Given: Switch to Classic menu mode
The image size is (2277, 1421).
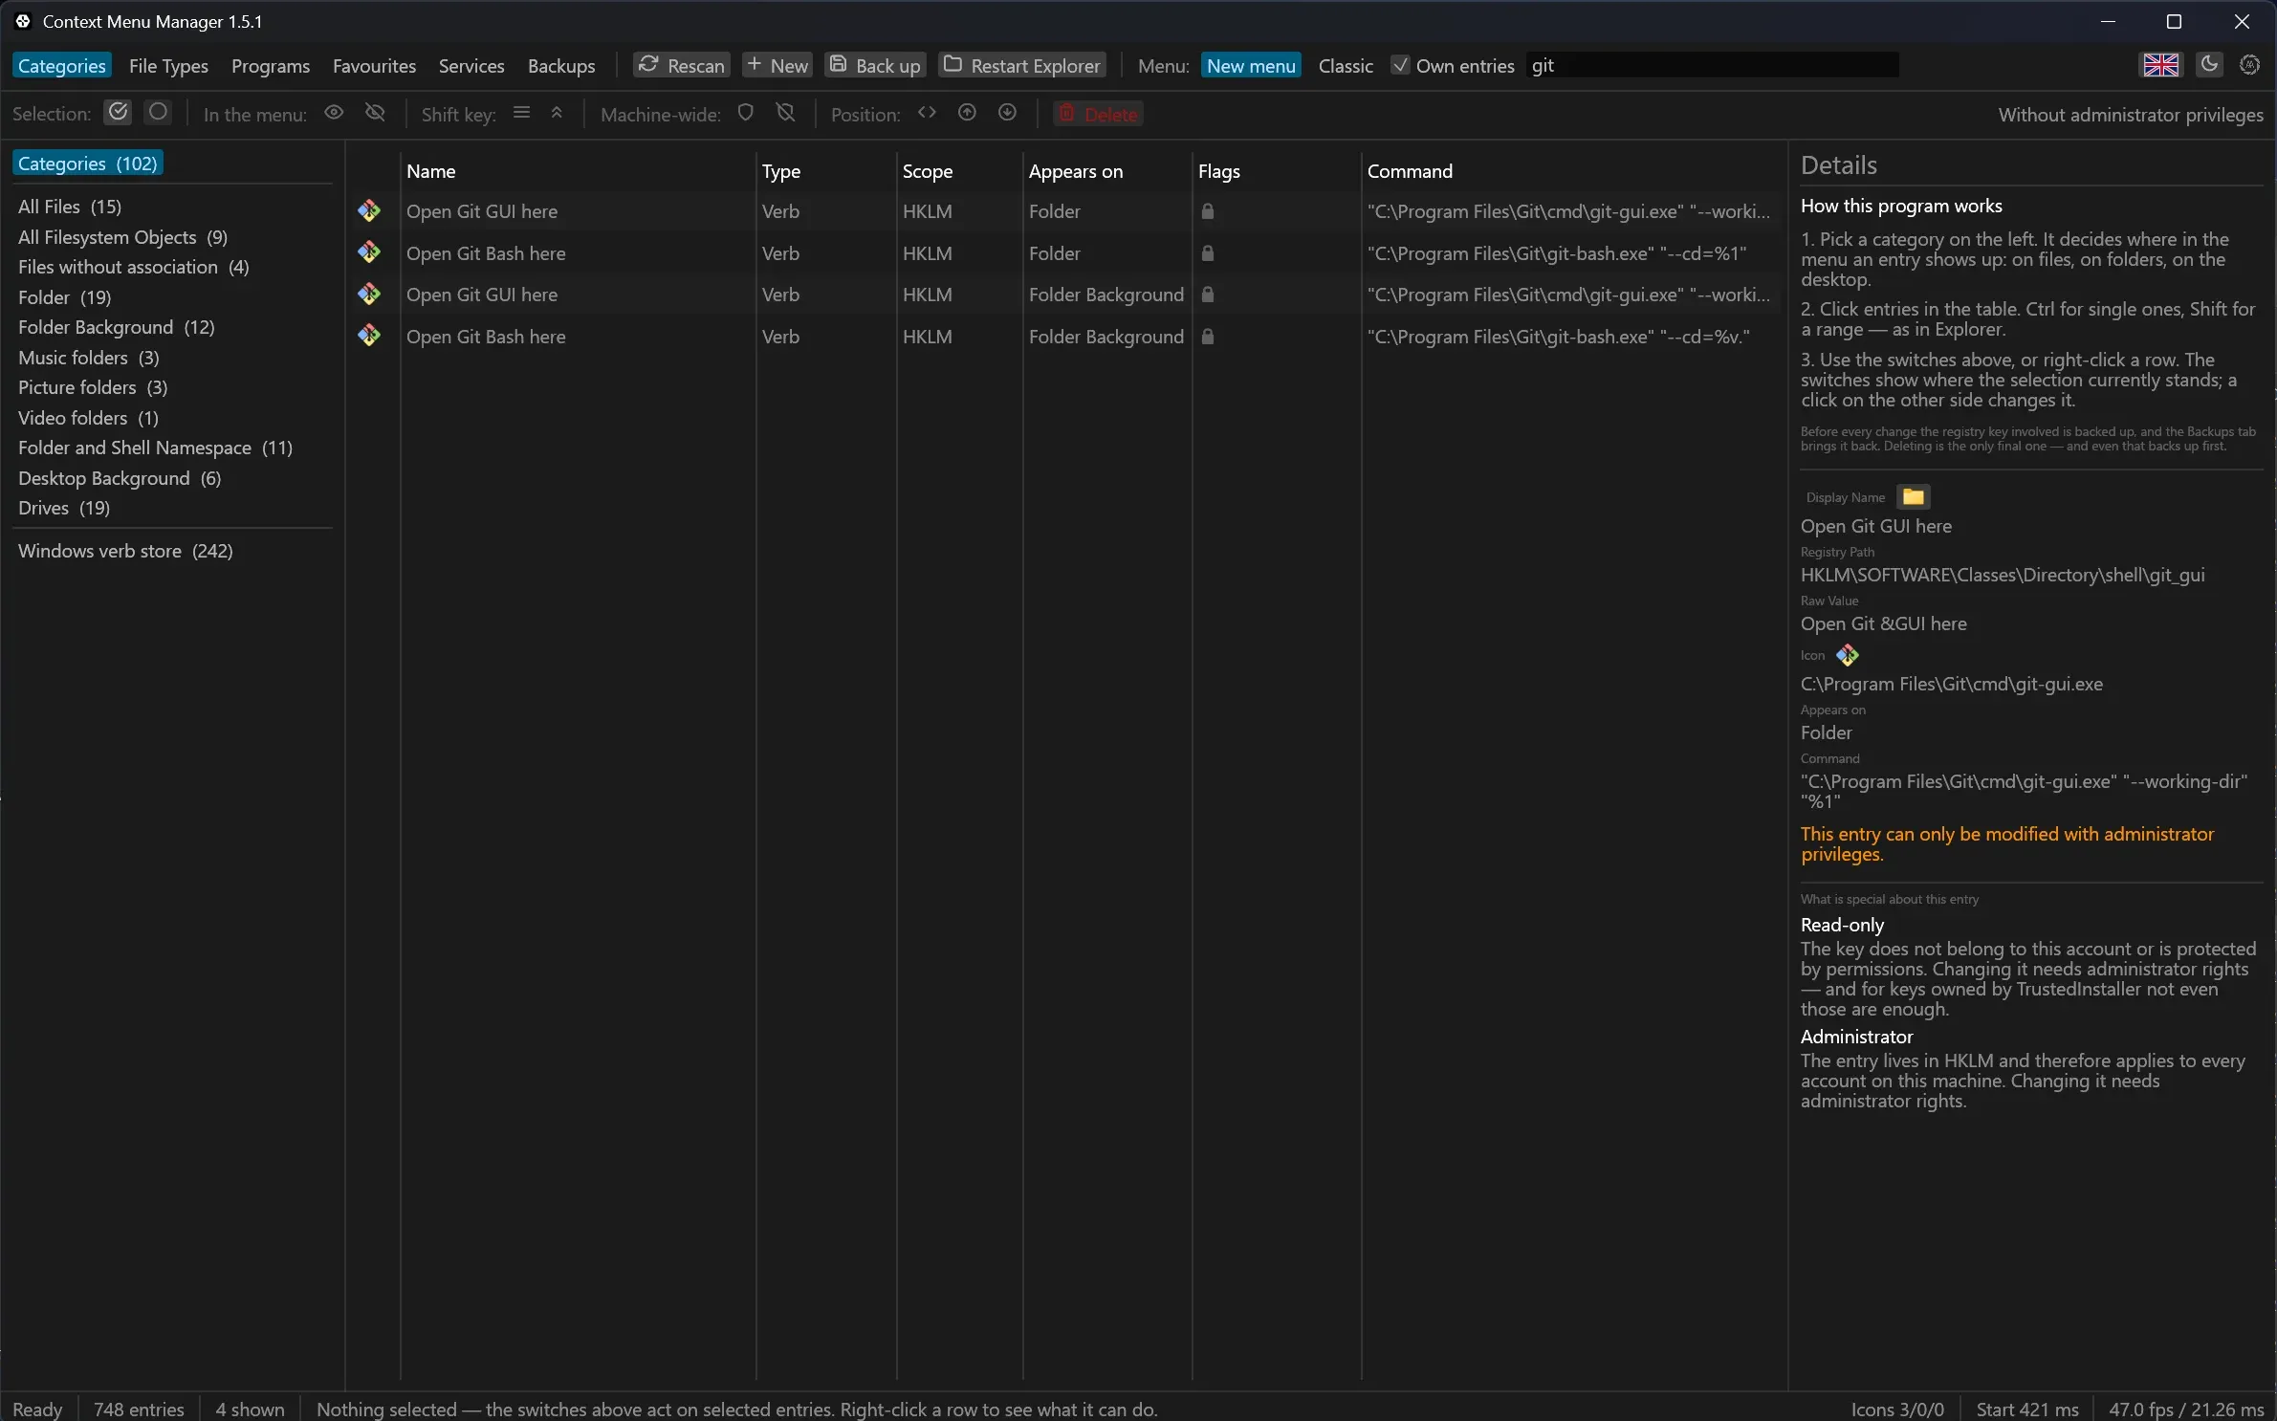Looking at the screenshot, I should coord(1346,65).
